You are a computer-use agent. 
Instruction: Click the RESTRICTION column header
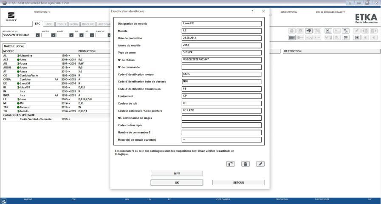point(332,51)
